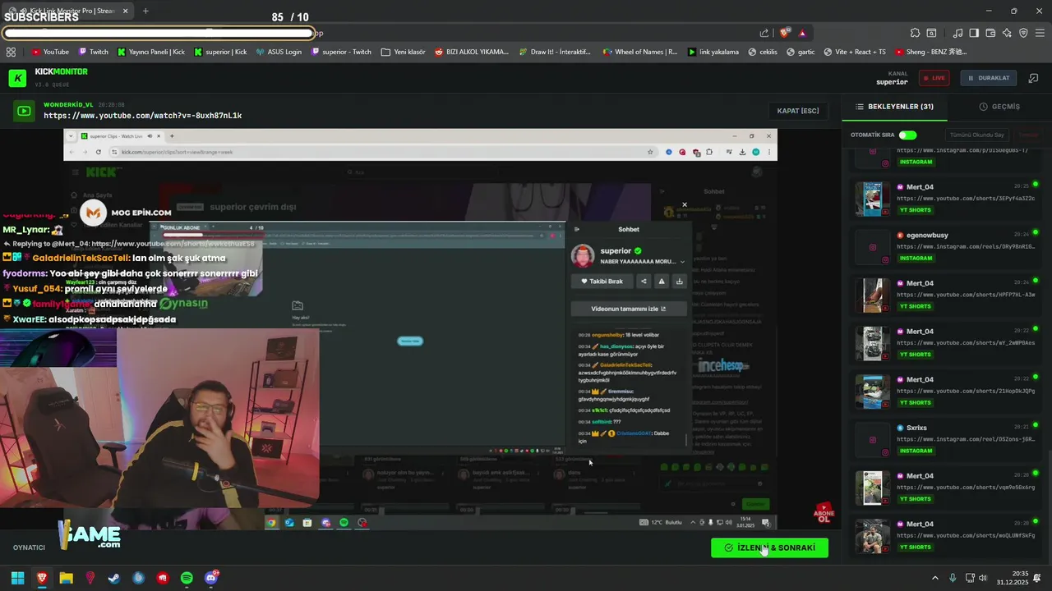Screen dimensions: 1052x591
Task: Switch to the BEKLEYENLER (31) tab
Action: click(x=894, y=107)
